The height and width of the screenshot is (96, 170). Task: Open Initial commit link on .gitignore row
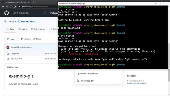(50, 54)
